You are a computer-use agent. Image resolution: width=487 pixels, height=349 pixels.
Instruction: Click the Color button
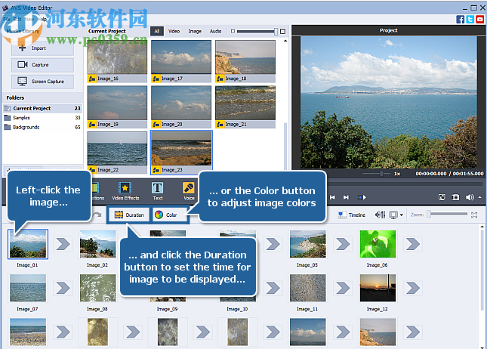(x=170, y=215)
